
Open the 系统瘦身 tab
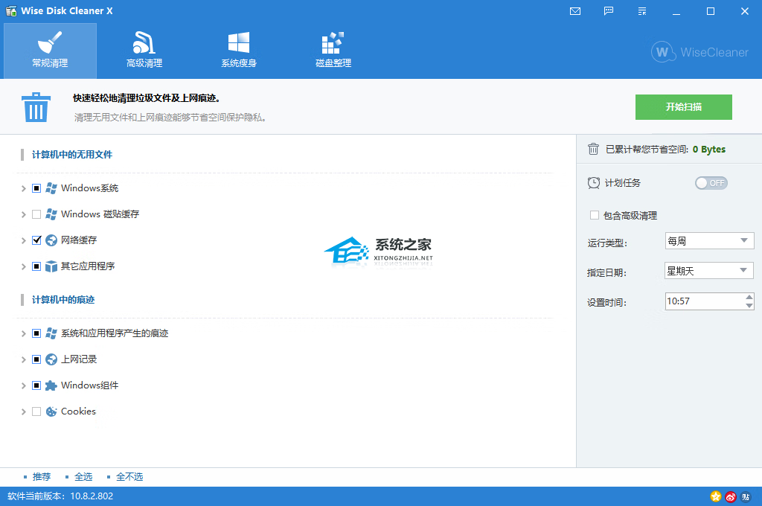pyautogui.click(x=239, y=51)
